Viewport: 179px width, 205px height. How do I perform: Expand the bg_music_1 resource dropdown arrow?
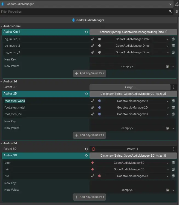tap(168, 39)
